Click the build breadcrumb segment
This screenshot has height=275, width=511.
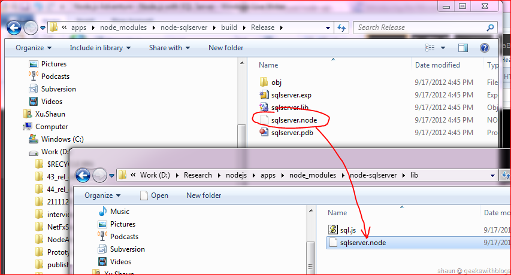coord(229,27)
